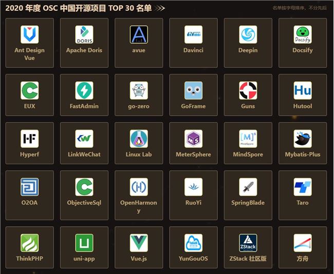Image resolution: width=334 pixels, height=274 pixels.
Task: Select the MindSpore text label
Action: pos(248,155)
